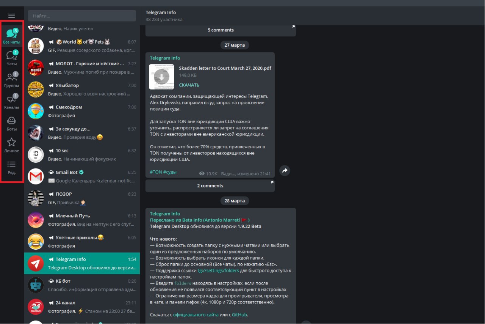The width and height of the screenshot is (485, 324).
Task: Click the Gmail Bot avatar icon
Action: coord(36,176)
